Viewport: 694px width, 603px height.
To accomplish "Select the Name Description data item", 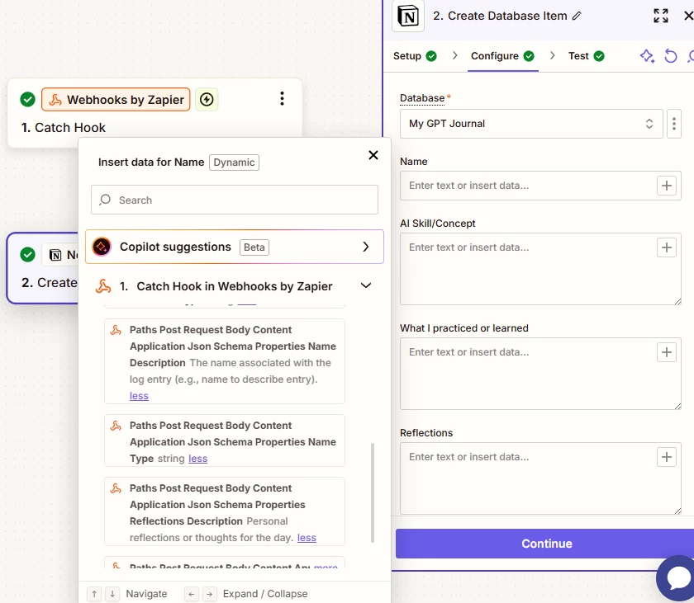I will [225, 361].
